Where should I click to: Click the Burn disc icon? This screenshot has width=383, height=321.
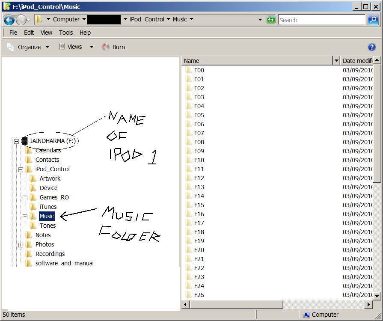106,47
